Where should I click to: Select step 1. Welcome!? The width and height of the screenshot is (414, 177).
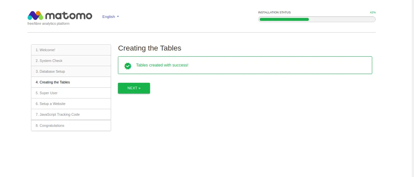tap(71, 50)
